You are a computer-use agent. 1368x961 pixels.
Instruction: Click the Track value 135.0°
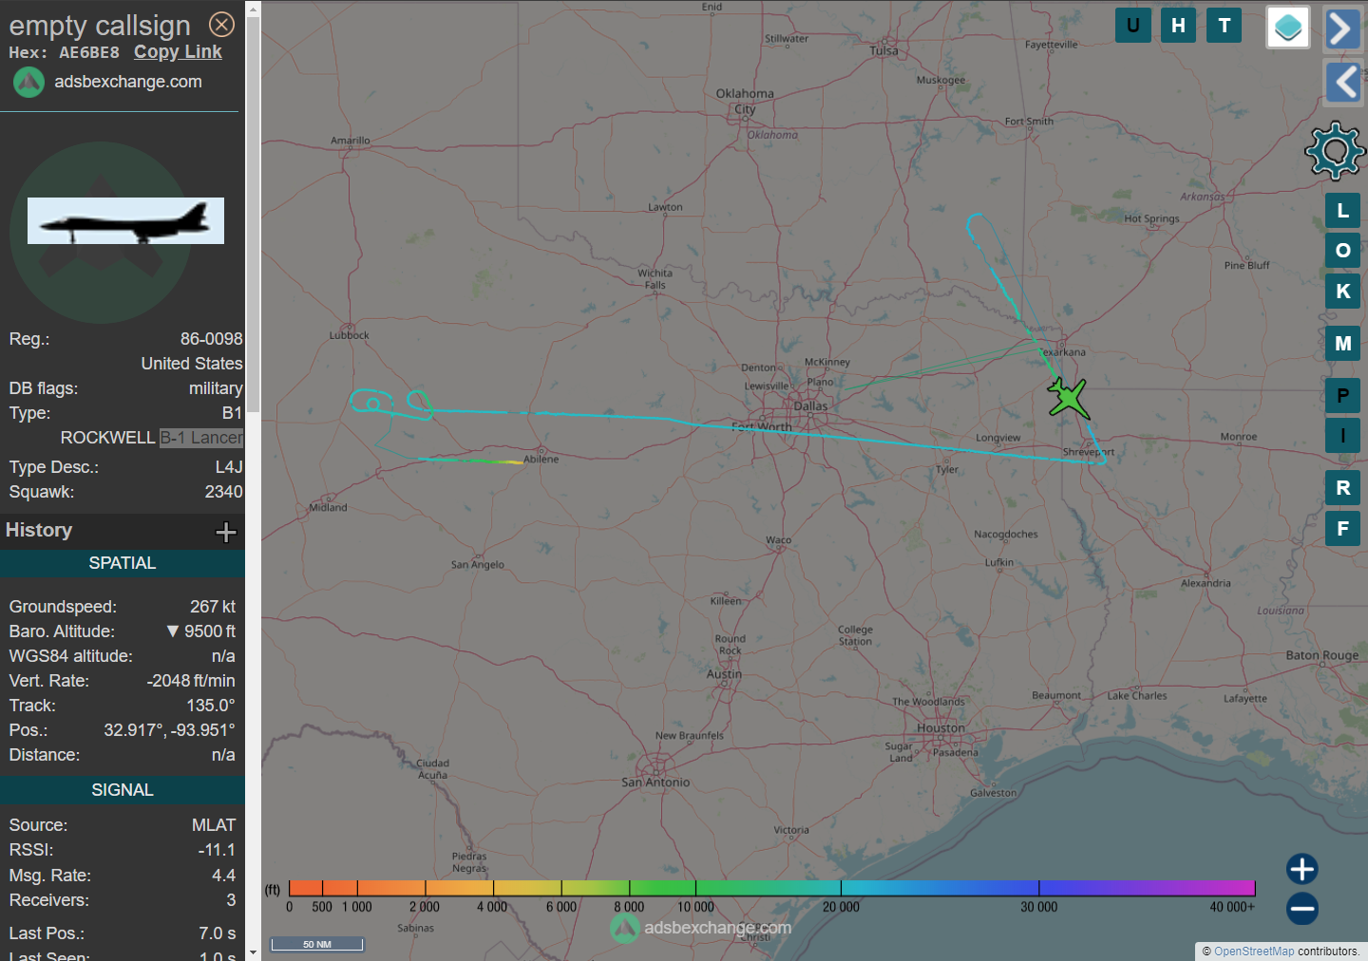coord(210,706)
